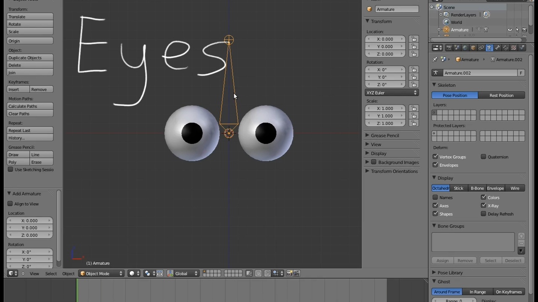The image size is (538, 302).
Task: Click restrict render camera icon for Armature
Action: [x=524, y=30]
